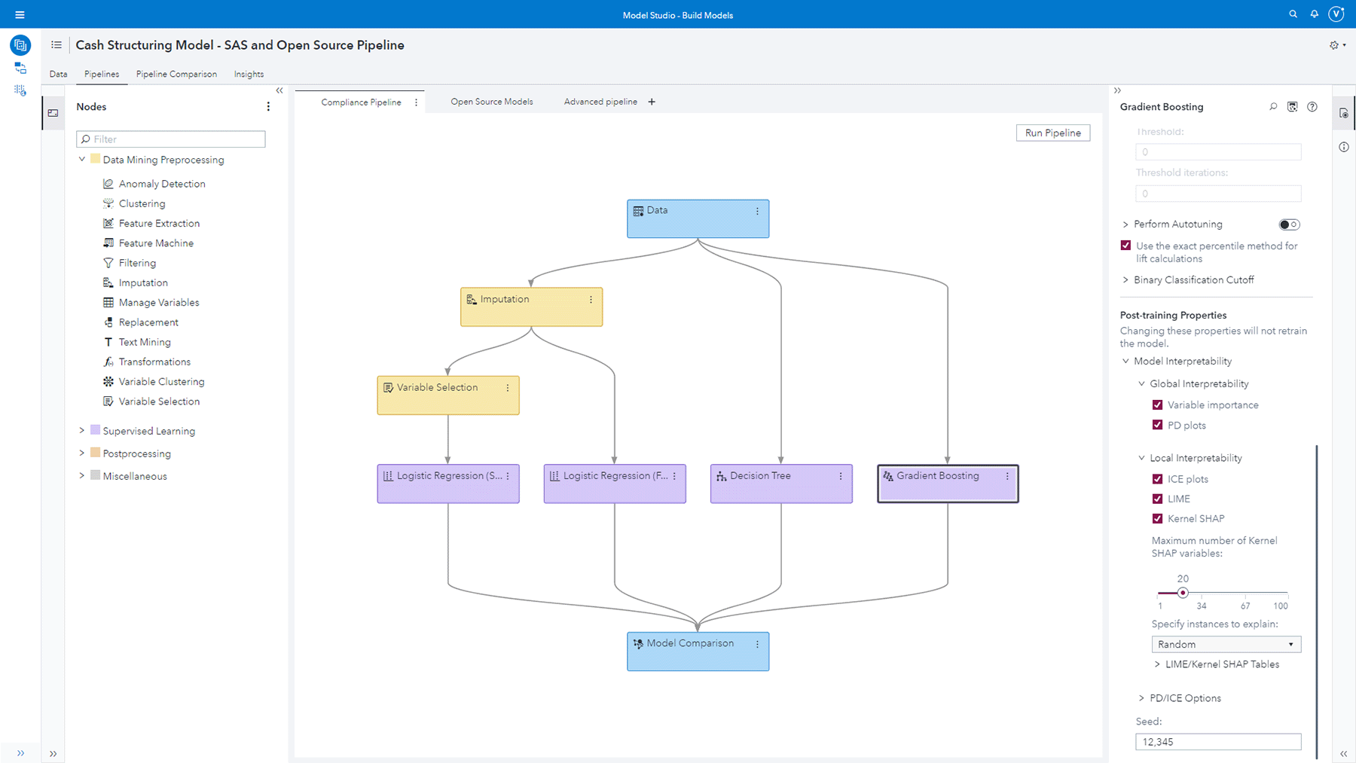Collapse Data Mining Preprocessing group

82,159
